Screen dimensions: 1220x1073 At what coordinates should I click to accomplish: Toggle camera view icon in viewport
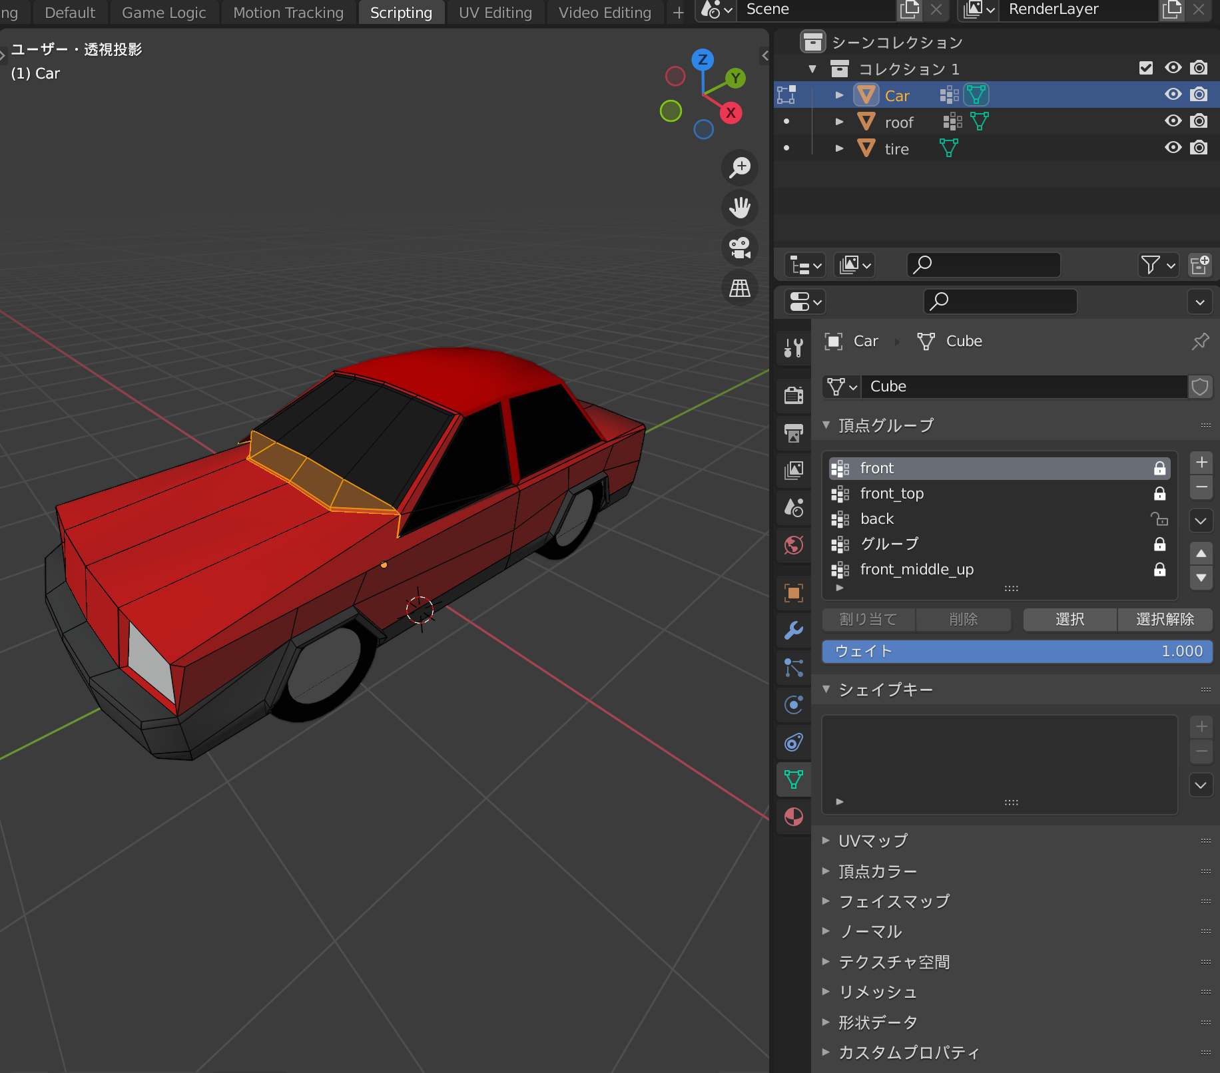[x=739, y=248]
